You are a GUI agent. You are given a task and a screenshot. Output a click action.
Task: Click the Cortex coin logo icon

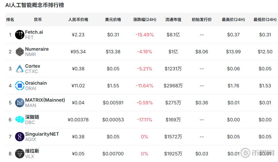tap(20, 69)
